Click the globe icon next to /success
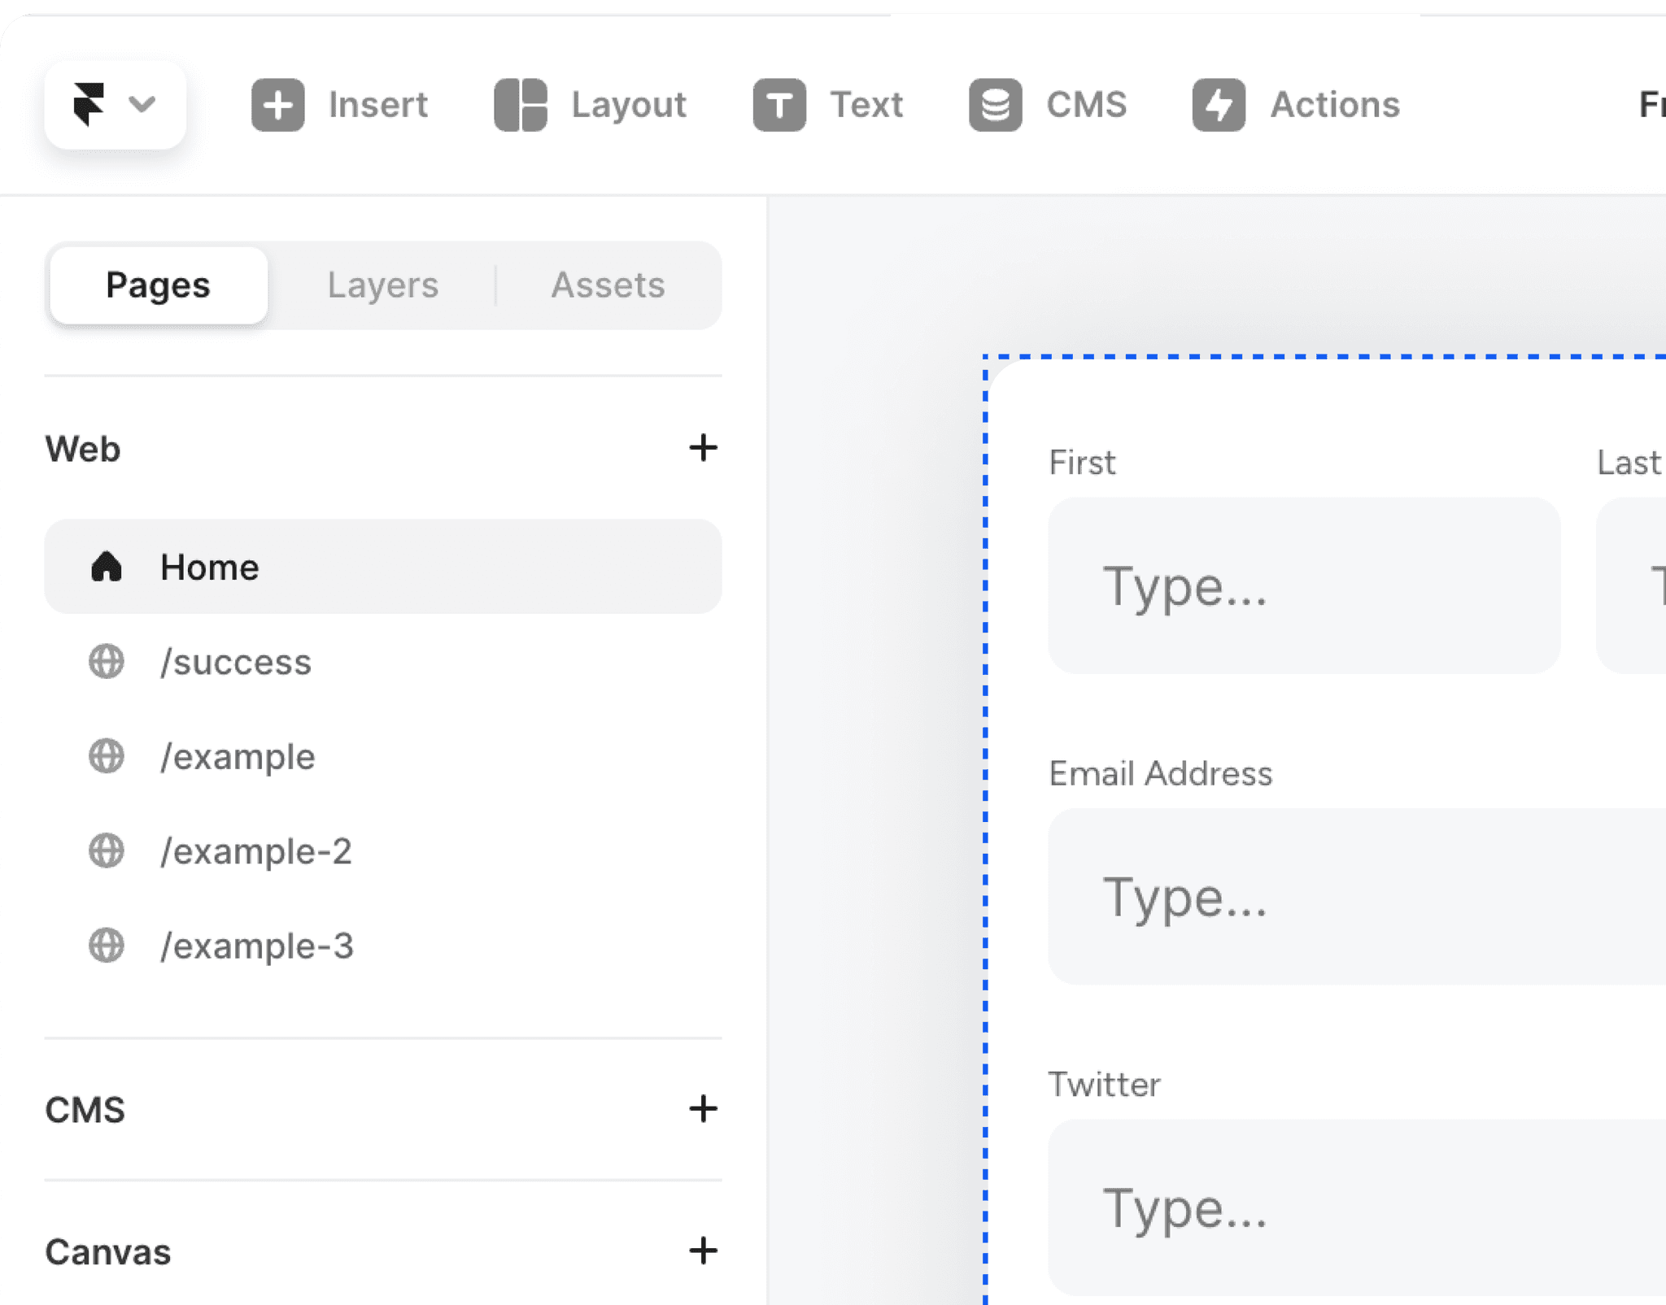This screenshot has height=1305, width=1666. pyautogui.click(x=107, y=662)
